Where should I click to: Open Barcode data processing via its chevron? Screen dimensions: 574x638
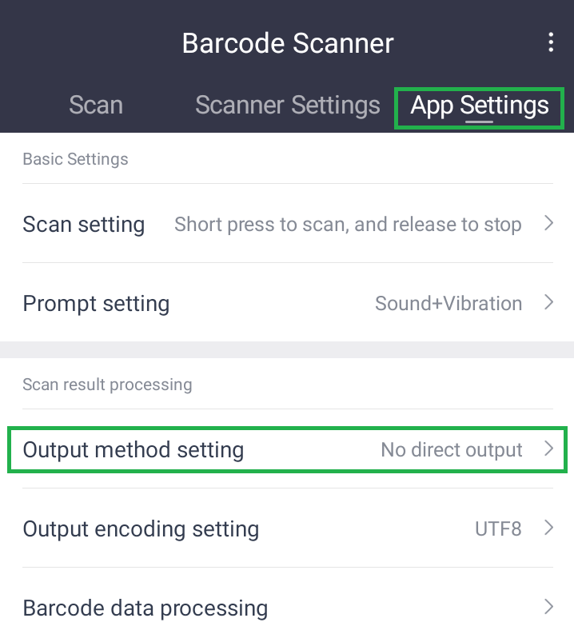click(548, 607)
